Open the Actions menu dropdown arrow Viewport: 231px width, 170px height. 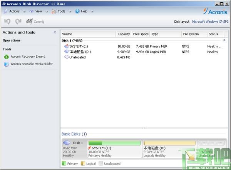click(x=24, y=12)
